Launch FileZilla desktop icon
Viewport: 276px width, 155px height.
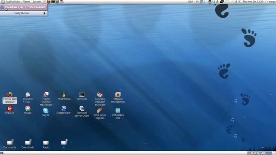[10, 110]
